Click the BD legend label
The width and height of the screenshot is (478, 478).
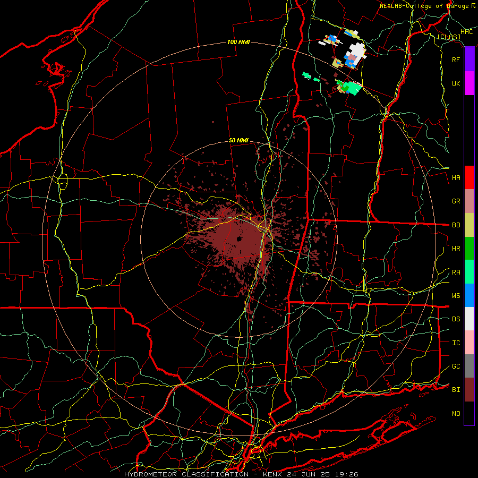point(456,225)
